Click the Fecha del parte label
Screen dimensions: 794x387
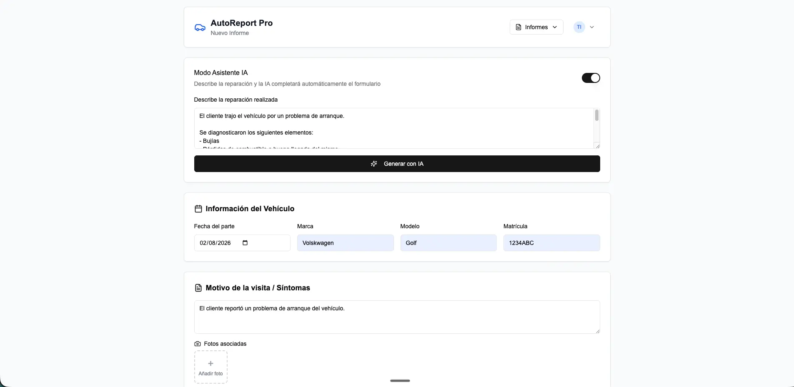click(x=214, y=226)
